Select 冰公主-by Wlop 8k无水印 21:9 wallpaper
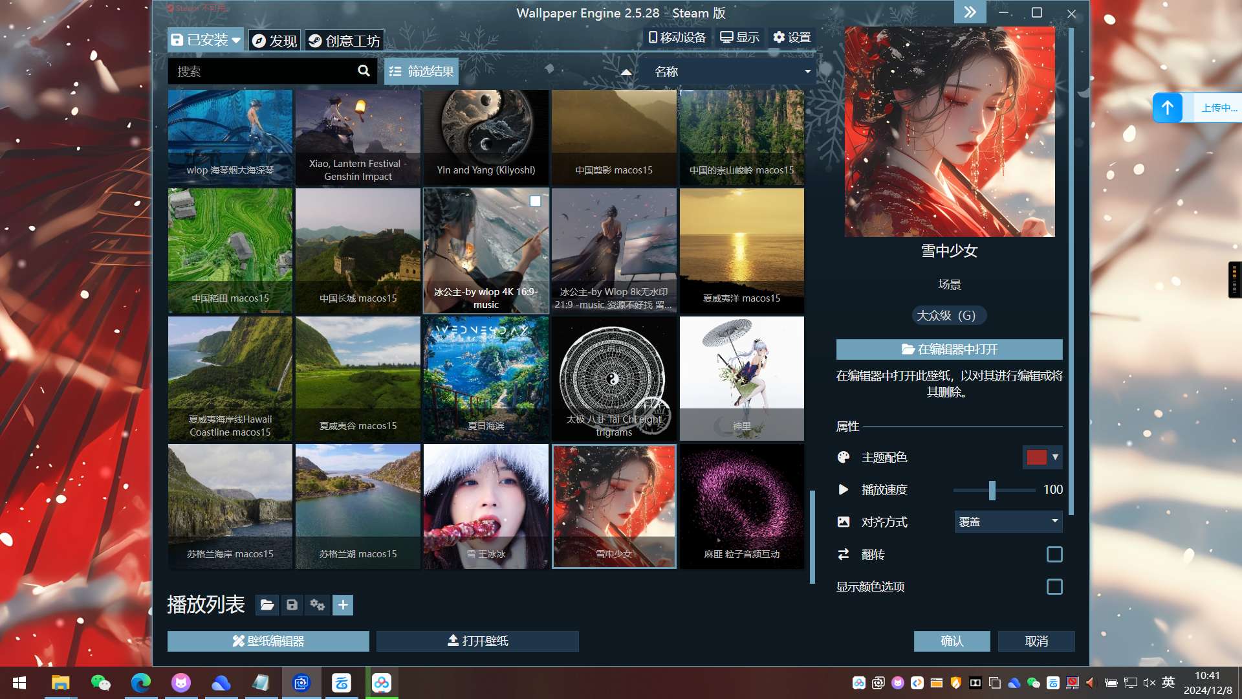 click(614, 250)
